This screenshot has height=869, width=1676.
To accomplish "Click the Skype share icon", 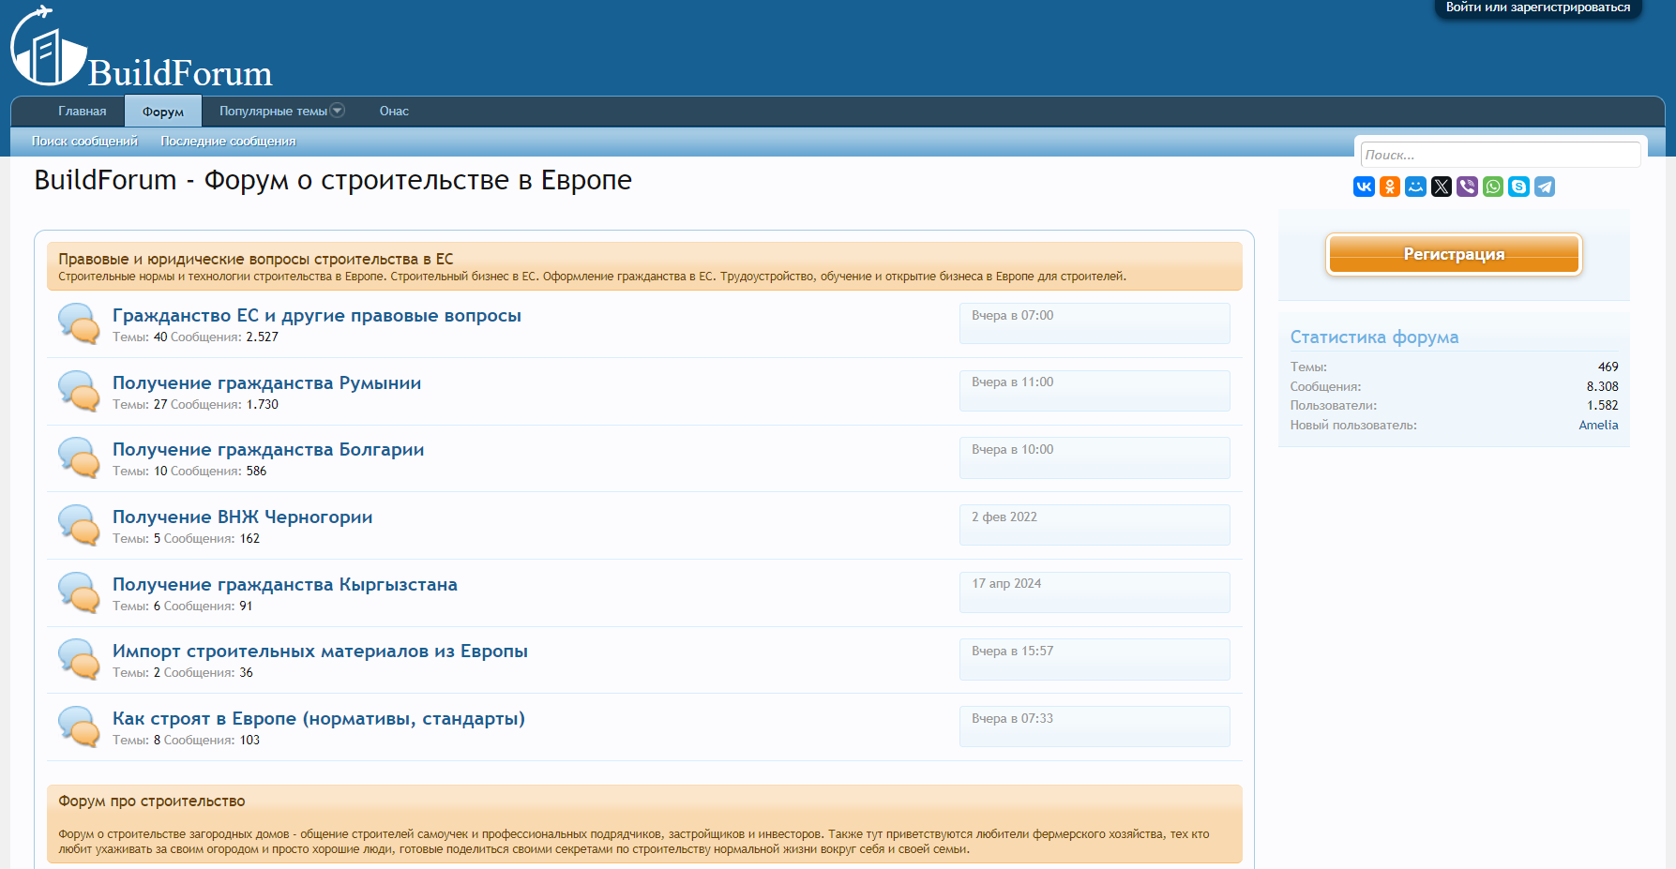I will (x=1518, y=187).
